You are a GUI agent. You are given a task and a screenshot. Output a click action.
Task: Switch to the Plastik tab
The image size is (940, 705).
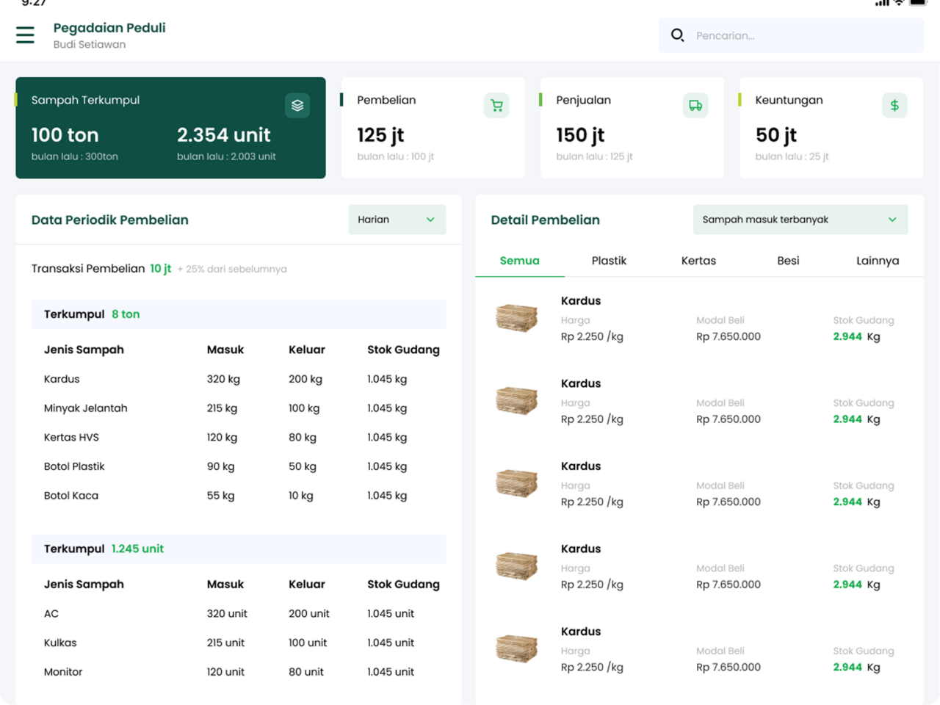(609, 261)
